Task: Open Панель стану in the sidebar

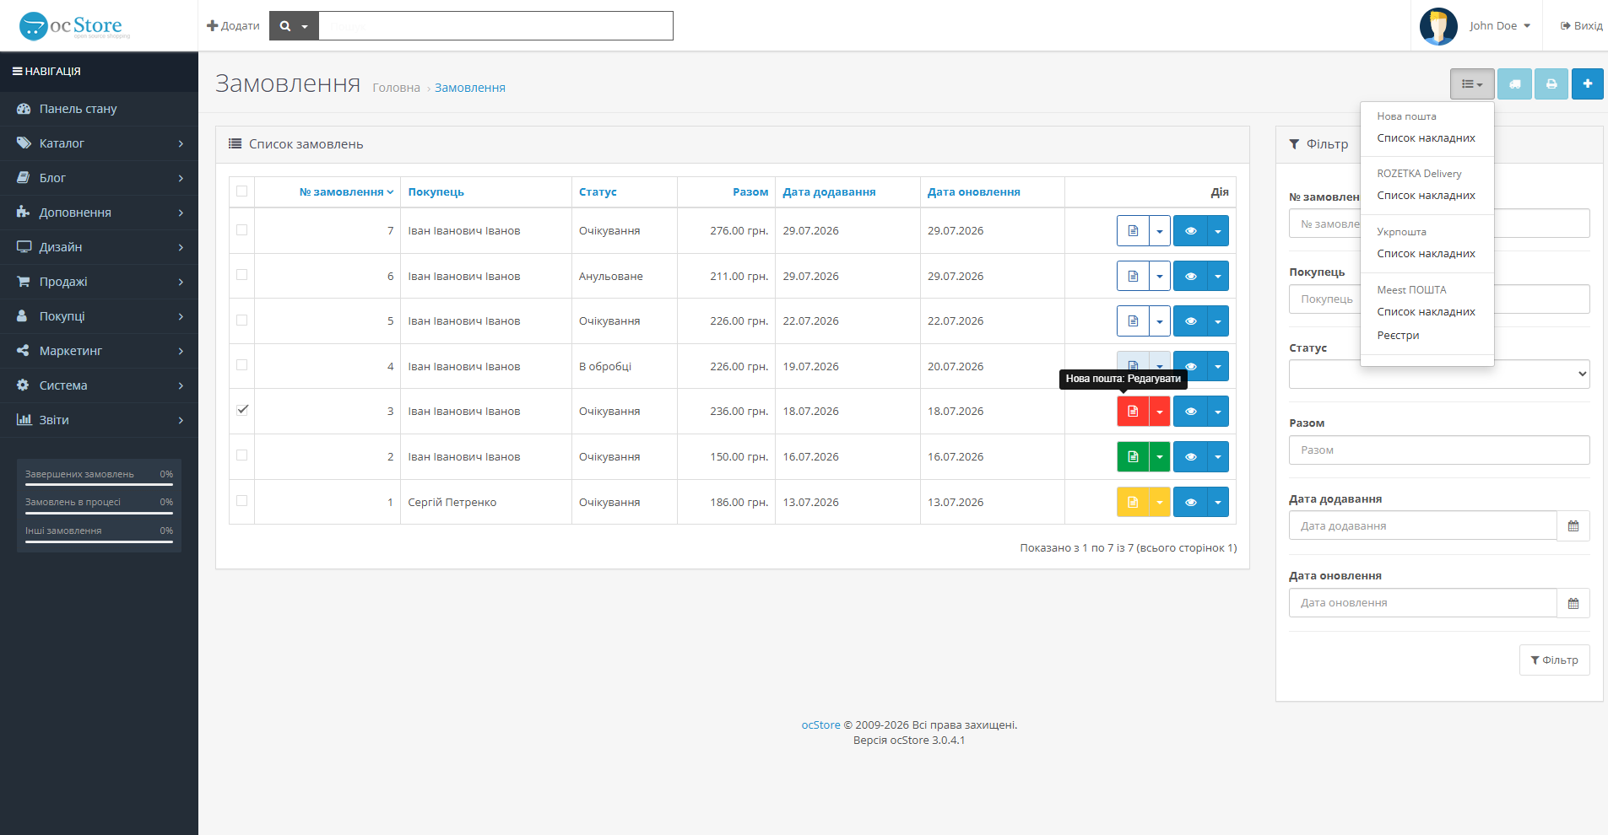Action: coord(99,109)
